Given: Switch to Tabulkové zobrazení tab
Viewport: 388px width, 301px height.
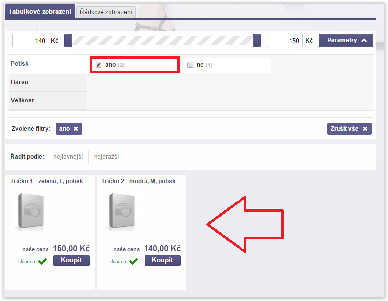Looking at the screenshot, I should coord(40,12).
